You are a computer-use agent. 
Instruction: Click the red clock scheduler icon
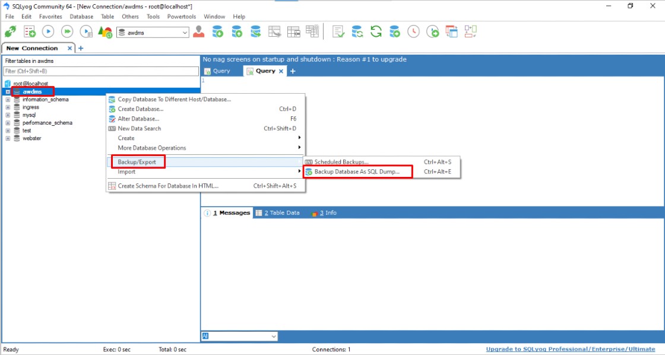pyautogui.click(x=413, y=32)
